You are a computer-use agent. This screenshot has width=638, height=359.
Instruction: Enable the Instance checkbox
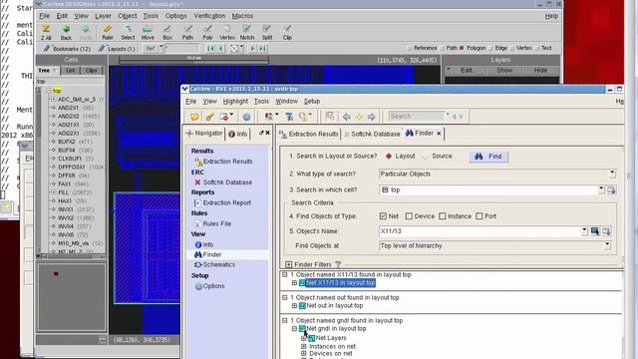click(443, 216)
